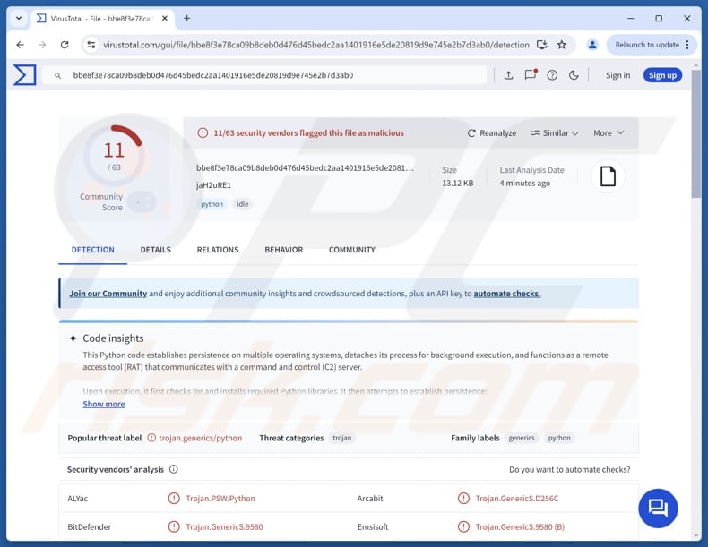Viewport: 708px width, 547px height.
Task: Click the generics family label chip
Action: 522,438
